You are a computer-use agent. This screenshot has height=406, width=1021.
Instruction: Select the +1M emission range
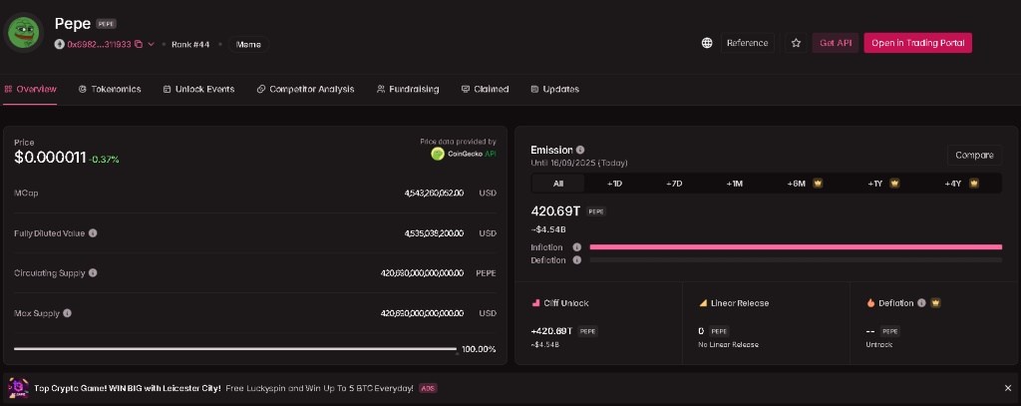(x=734, y=184)
